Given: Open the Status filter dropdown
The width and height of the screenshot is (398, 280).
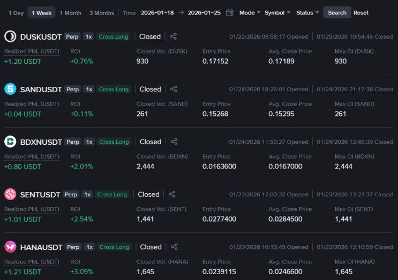Looking at the screenshot, I should click(x=307, y=12).
